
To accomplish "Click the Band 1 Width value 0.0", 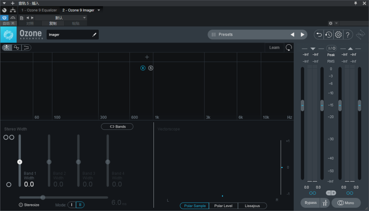I will click(29, 184).
